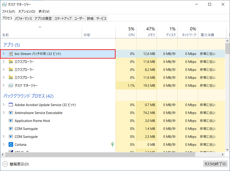
Task: Click the 0.7 MB memory value
Action: coord(150,105)
